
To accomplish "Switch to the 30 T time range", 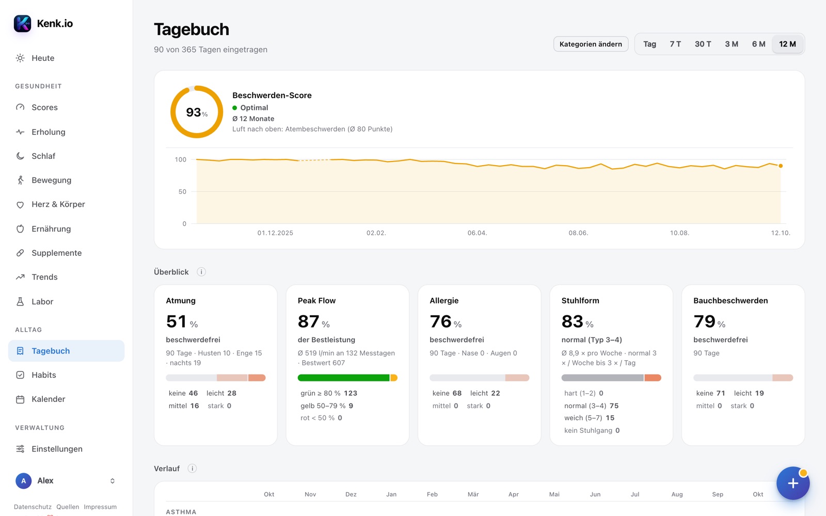I will click(703, 44).
